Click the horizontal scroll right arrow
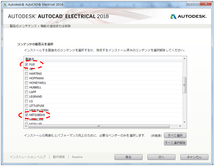Viewport: 214px width, 166px height. click(180, 126)
